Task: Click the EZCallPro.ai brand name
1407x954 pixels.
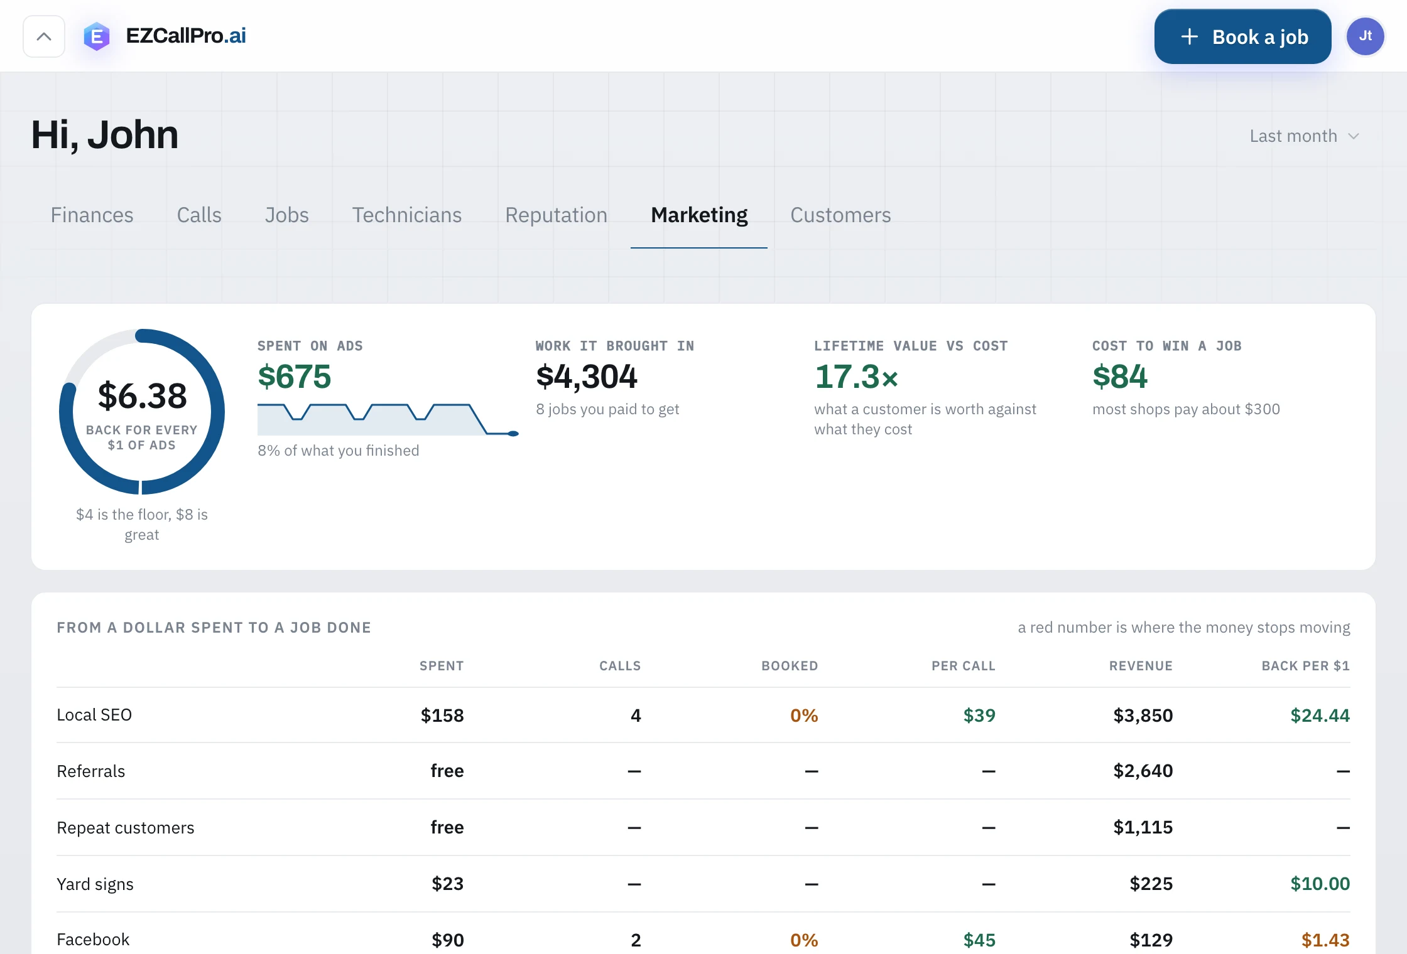Action: [x=186, y=36]
